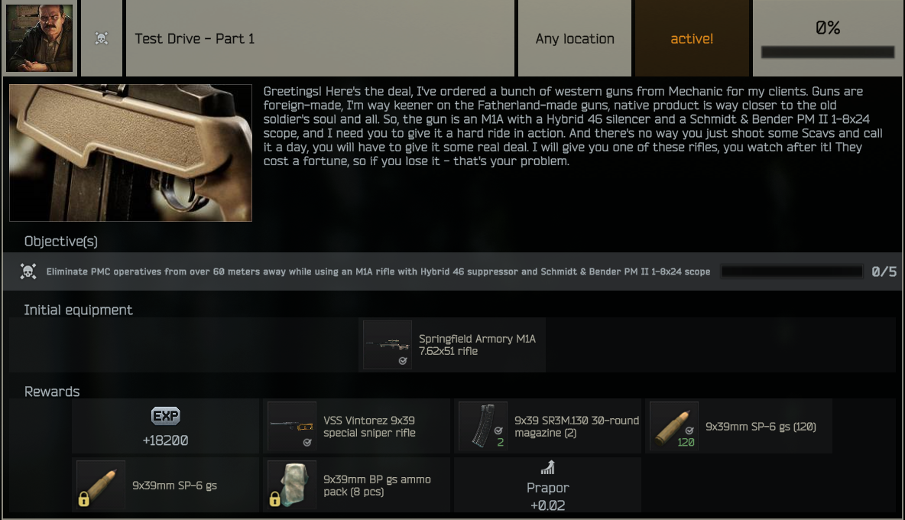The image size is (905, 520).
Task: Open the M1A rifle quest image
Action: (x=131, y=153)
